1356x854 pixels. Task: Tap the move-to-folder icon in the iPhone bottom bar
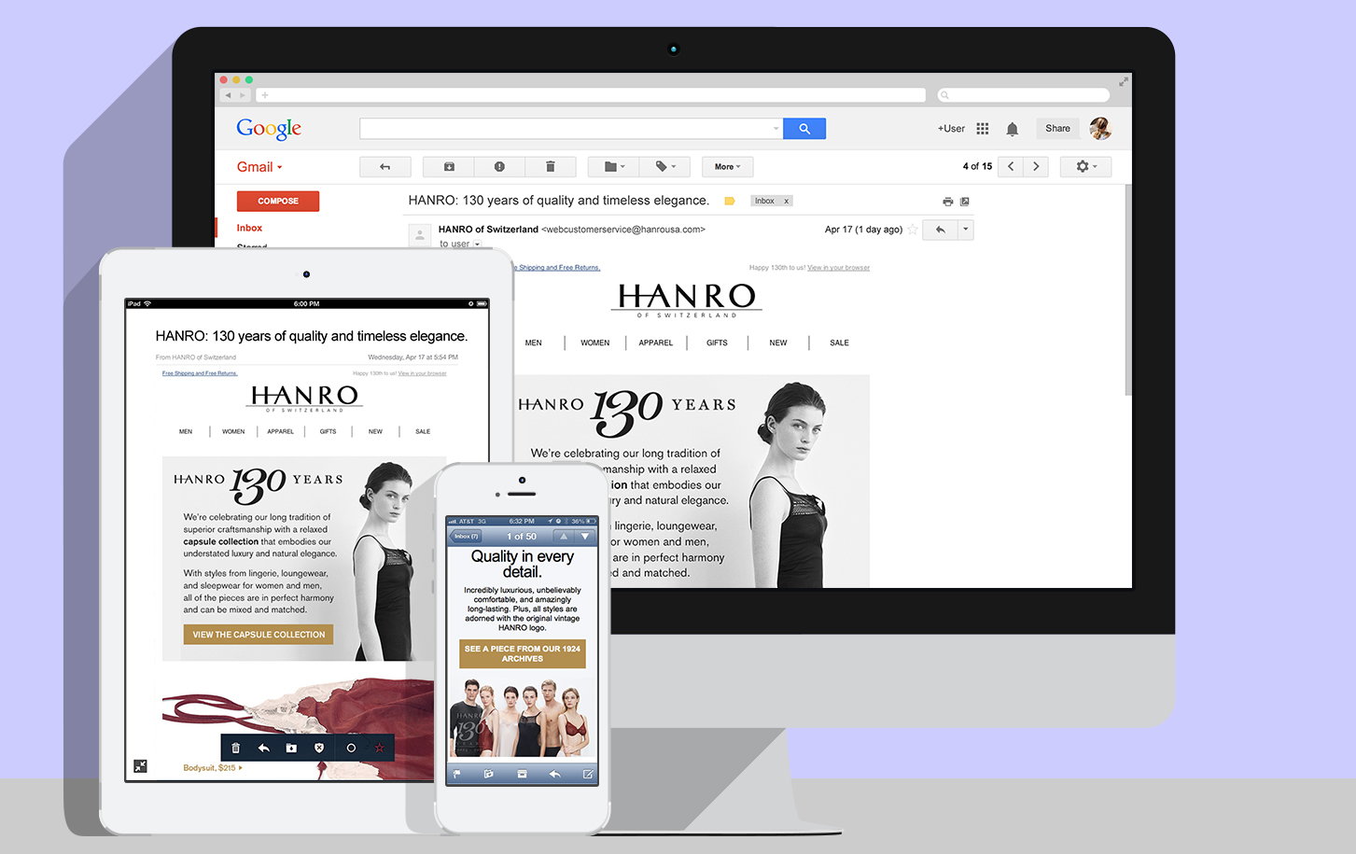tap(488, 774)
